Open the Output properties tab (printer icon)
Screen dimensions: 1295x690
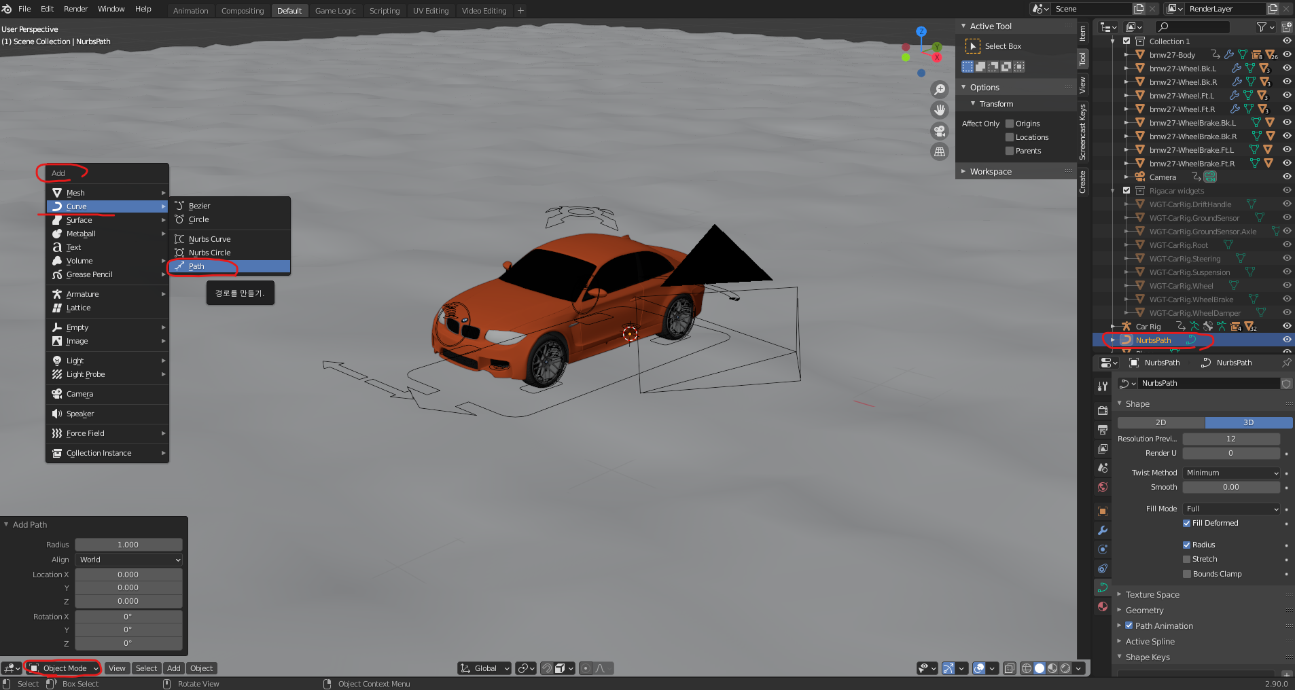(x=1103, y=430)
